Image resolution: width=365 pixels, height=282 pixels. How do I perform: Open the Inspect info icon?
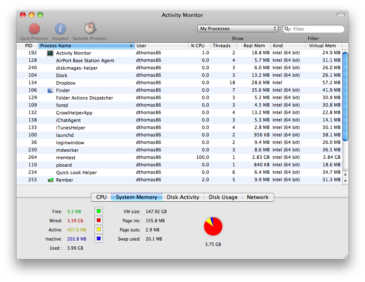(x=60, y=29)
